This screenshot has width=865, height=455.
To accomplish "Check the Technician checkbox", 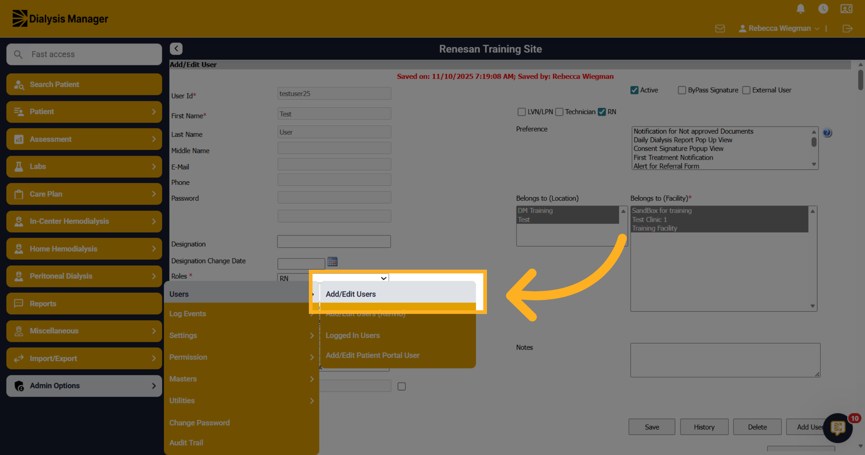I will click(x=559, y=112).
